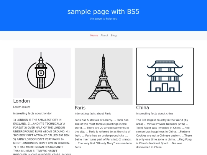
Task: Click the London heading
Action: (x=21, y=101)
